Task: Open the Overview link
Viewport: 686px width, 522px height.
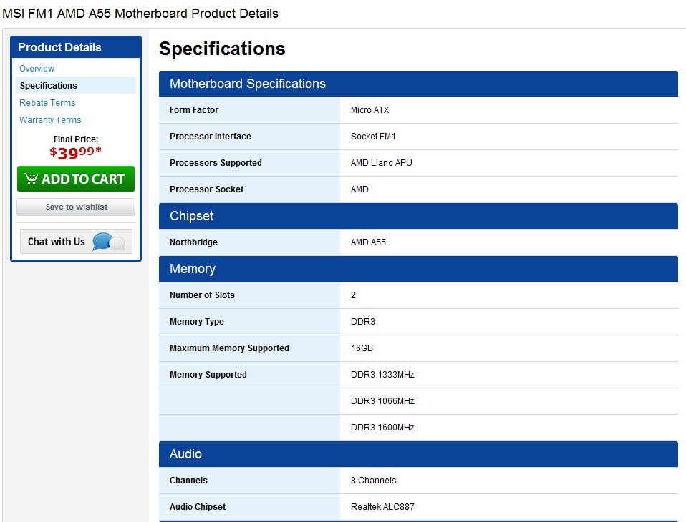Action: click(x=37, y=69)
